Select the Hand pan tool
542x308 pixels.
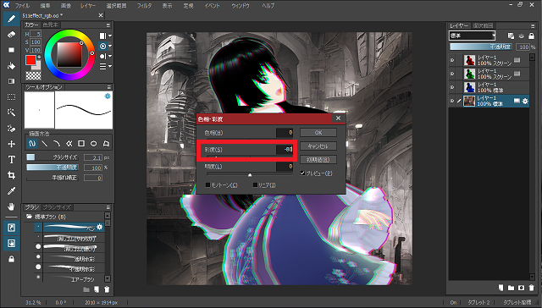pyautogui.click(x=11, y=206)
